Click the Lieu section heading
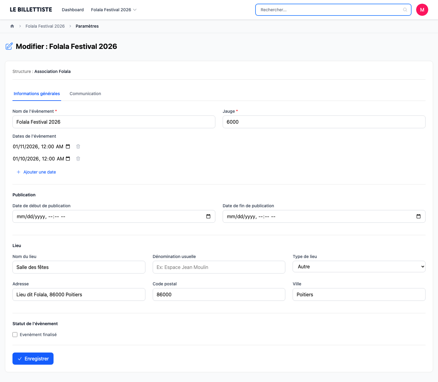The image size is (438, 382). click(17, 246)
